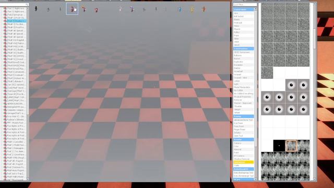Select the Elastic tool

point(244,20)
